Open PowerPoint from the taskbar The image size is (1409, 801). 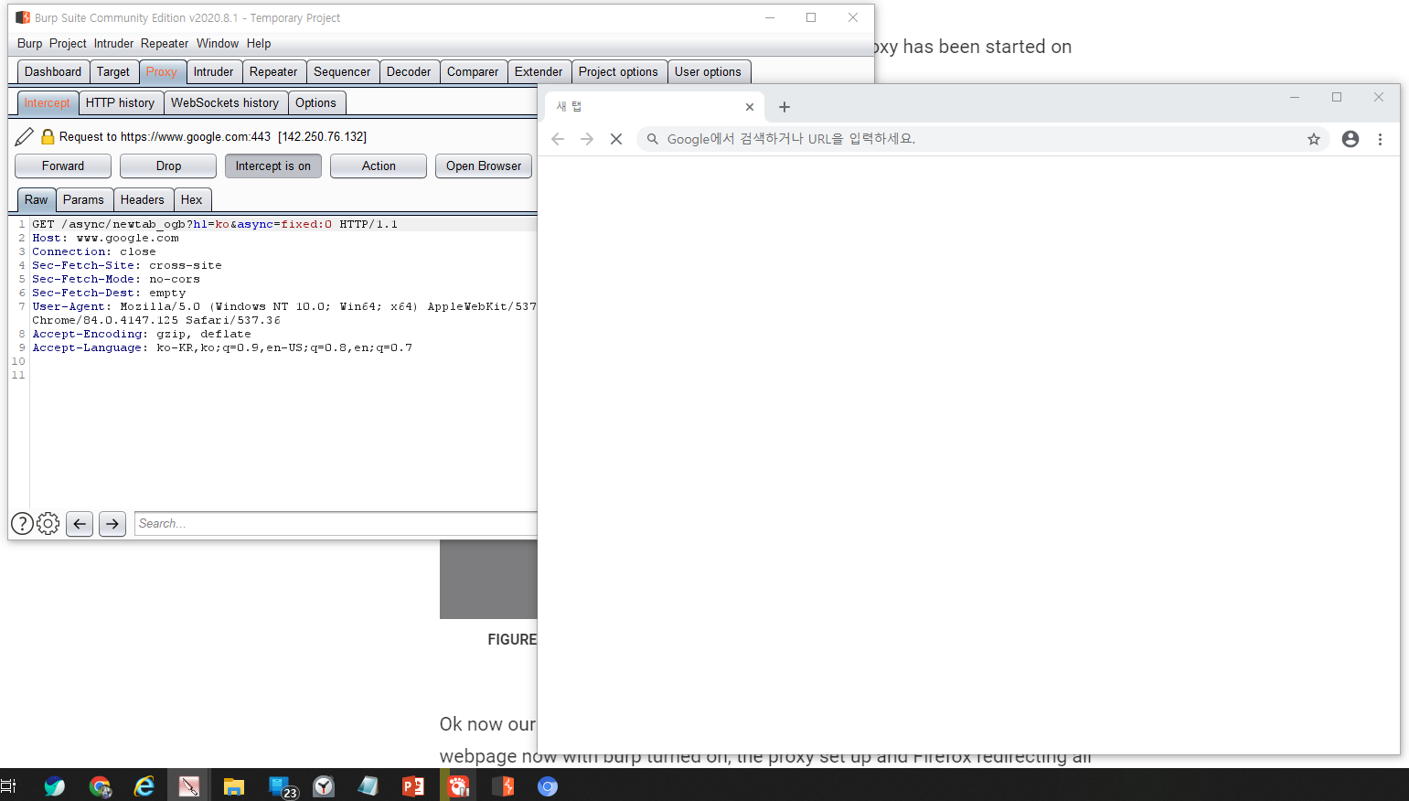[x=413, y=786]
